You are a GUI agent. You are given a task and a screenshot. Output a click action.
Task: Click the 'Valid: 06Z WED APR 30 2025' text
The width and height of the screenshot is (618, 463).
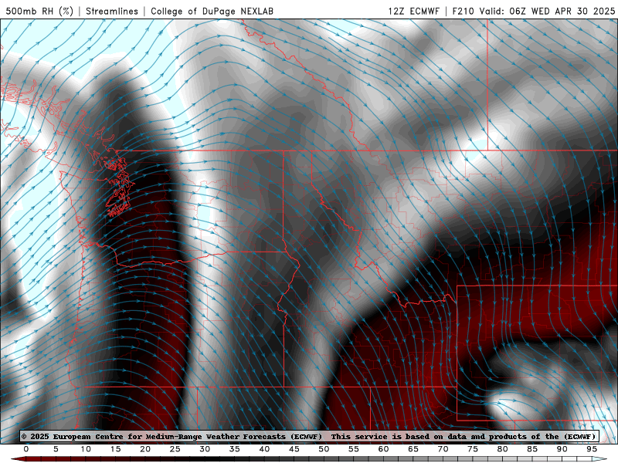(547, 11)
